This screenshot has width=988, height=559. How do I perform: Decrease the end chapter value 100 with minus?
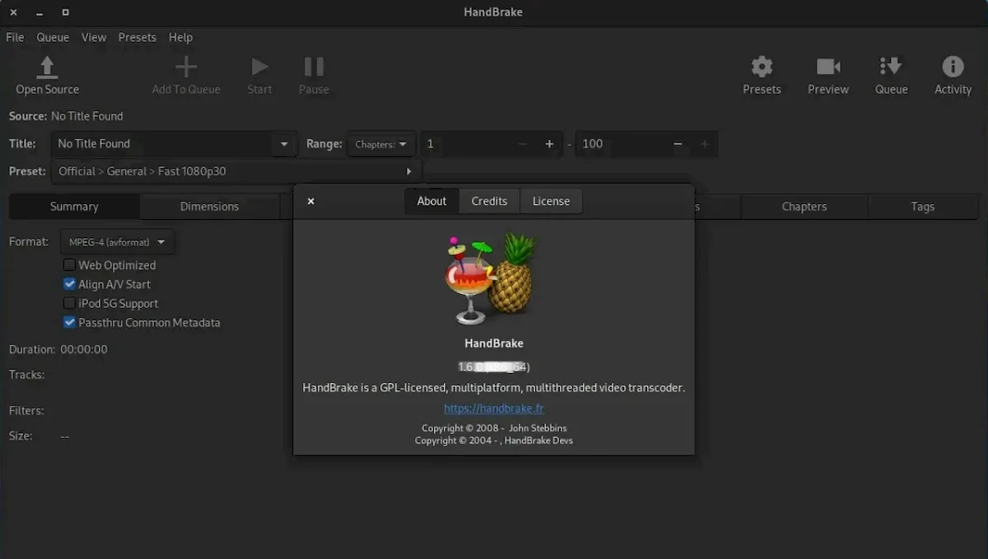pos(678,144)
